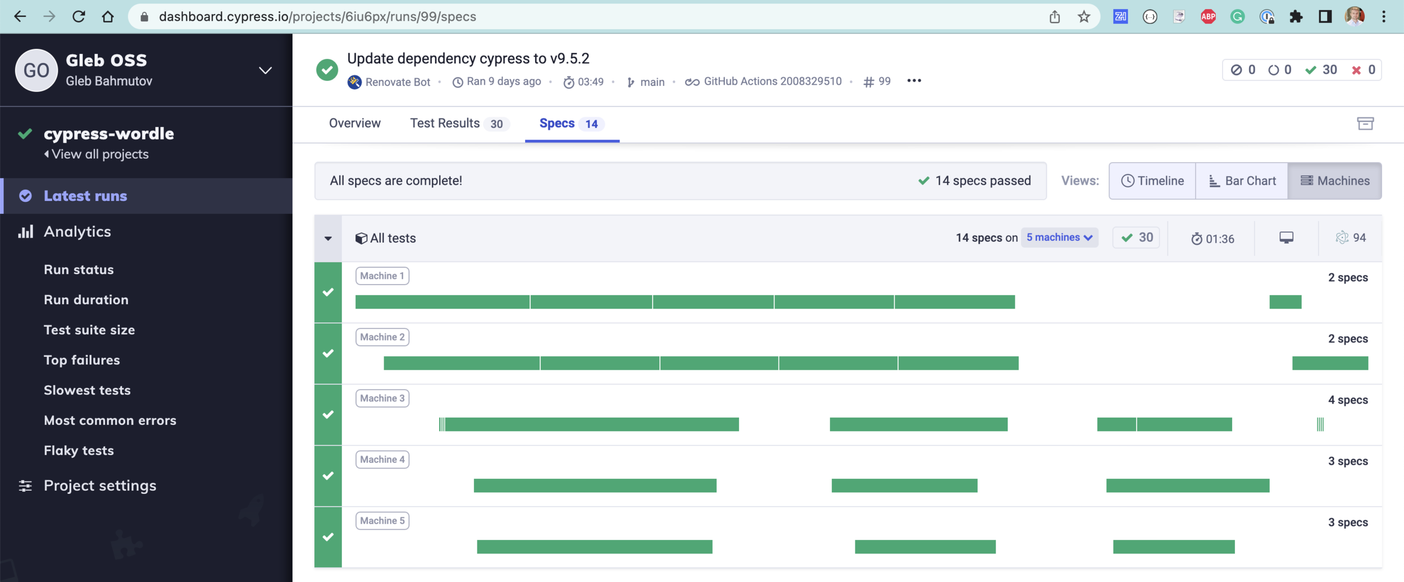Switch to Bar Chart view
The height and width of the screenshot is (582, 1404).
(x=1242, y=181)
